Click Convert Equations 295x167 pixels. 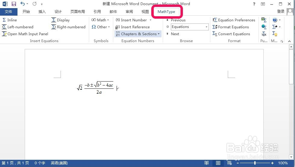point(231,34)
